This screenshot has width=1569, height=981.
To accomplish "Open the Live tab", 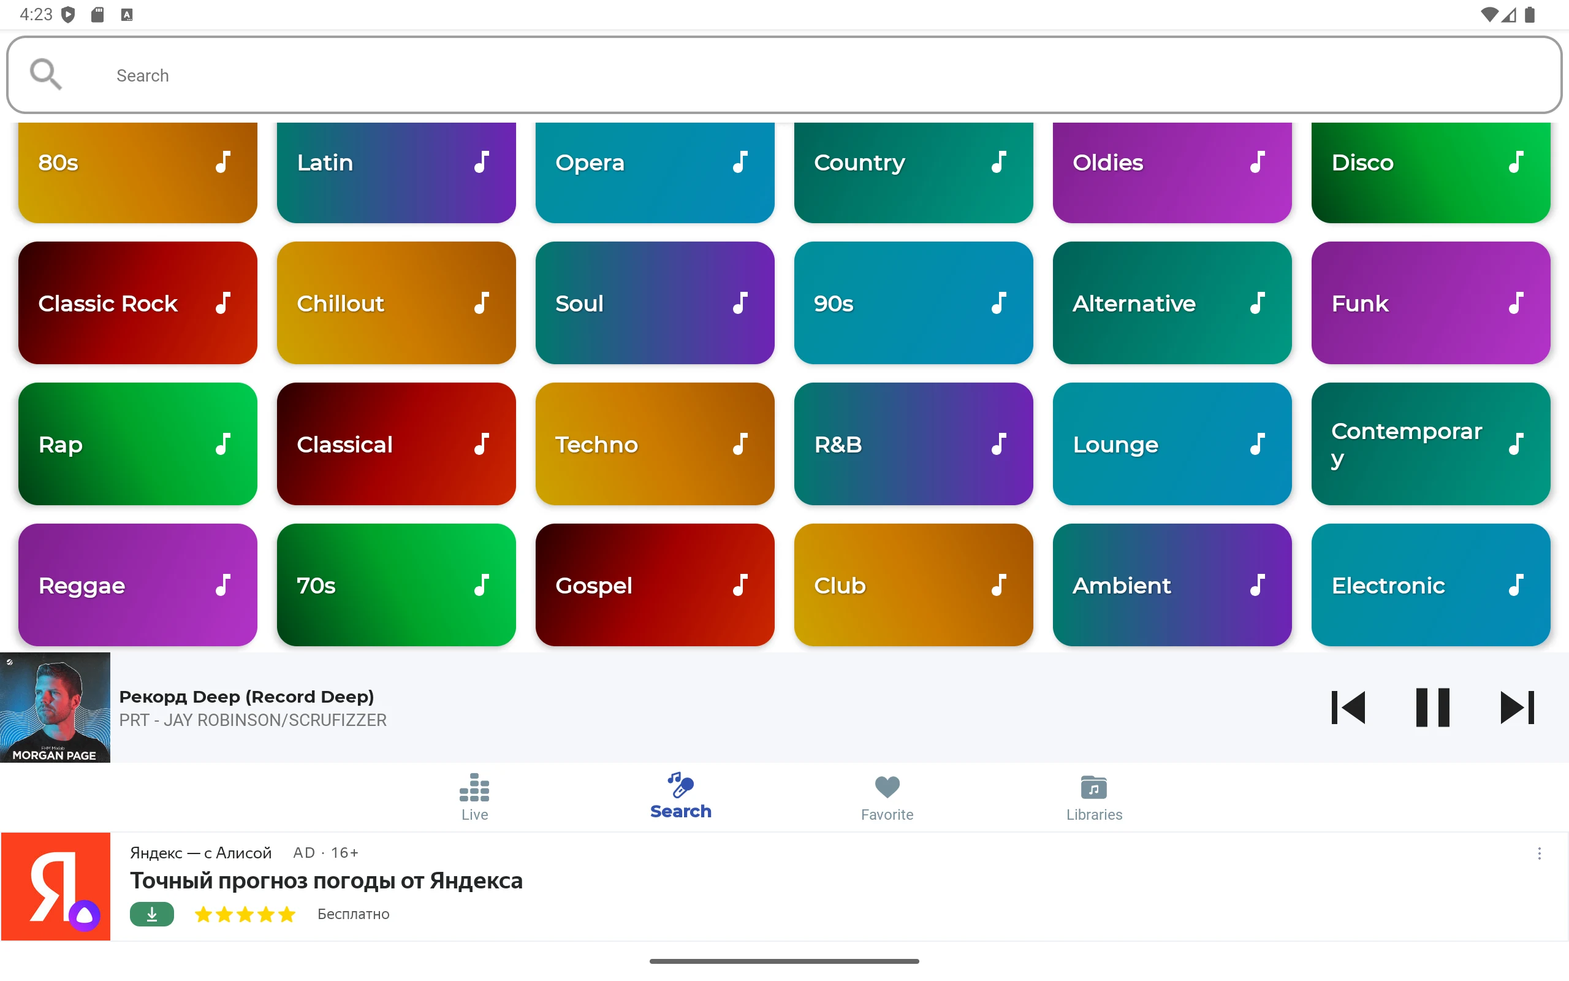I will click(474, 798).
